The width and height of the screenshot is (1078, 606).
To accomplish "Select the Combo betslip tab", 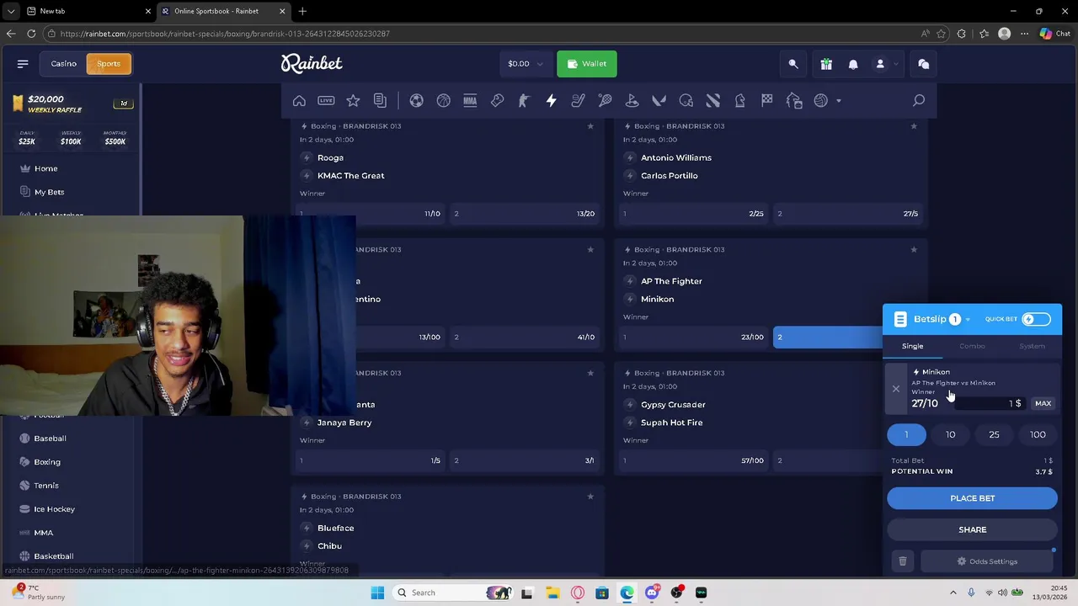I will [972, 346].
